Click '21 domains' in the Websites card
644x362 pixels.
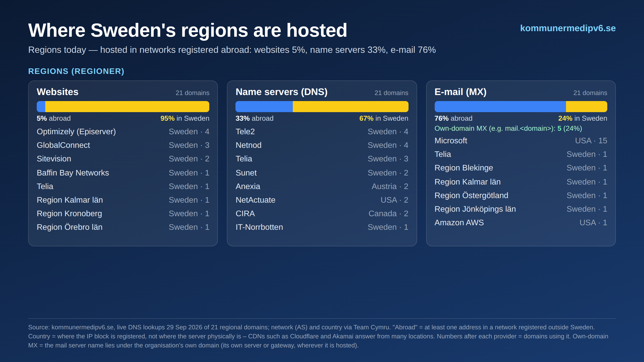(x=192, y=93)
